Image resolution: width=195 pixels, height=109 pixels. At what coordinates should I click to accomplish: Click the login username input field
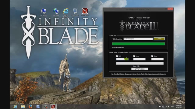[138, 39]
